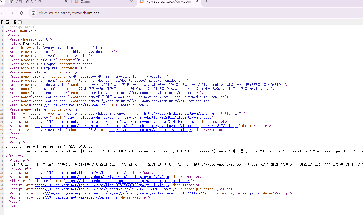Click the og:url meta property line
This screenshot has height=215, width=363.
click(x=64, y=52)
